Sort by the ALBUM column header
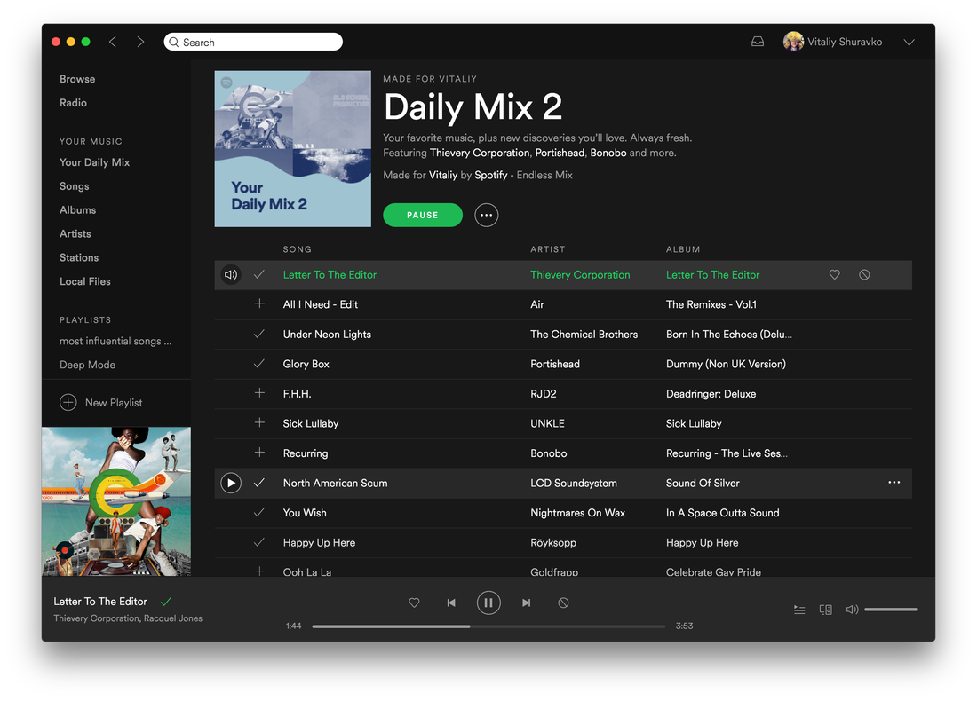The width and height of the screenshot is (977, 701). [x=683, y=249]
